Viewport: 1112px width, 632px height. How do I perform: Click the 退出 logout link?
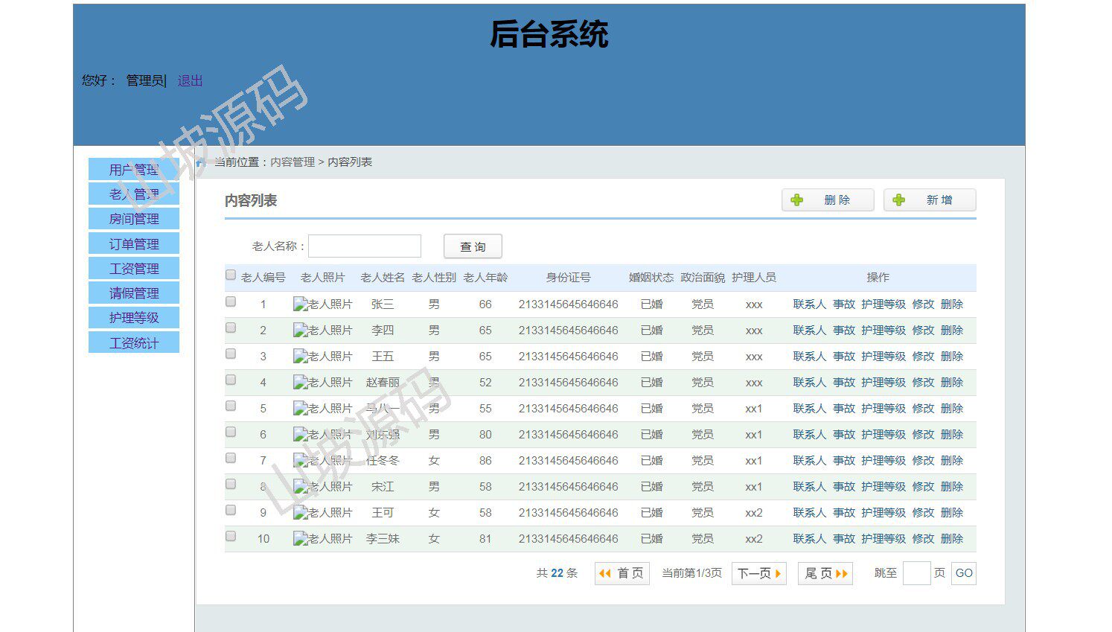190,80
